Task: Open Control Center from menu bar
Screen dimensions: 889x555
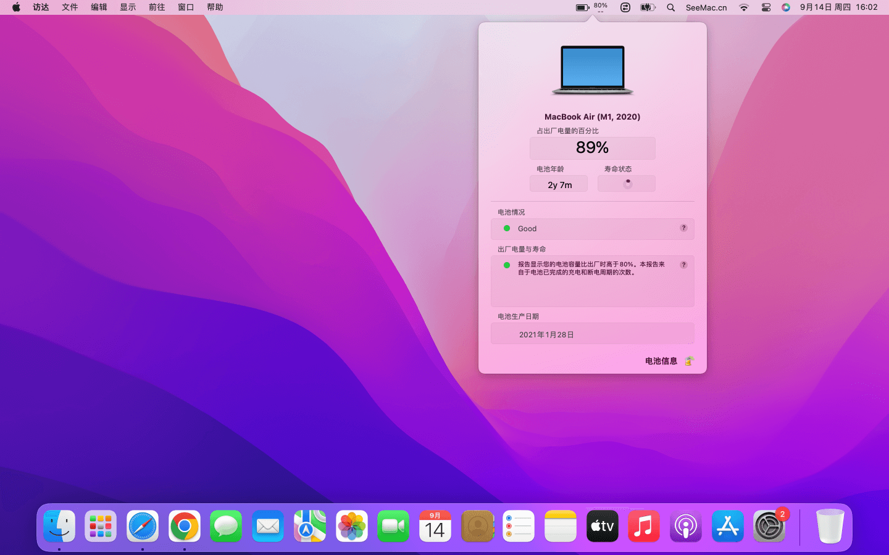Action: [x=766, y=7]
